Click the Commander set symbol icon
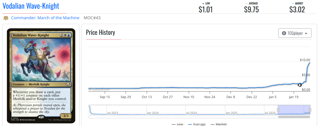319x126 pixels. click(x=6, y=18)
